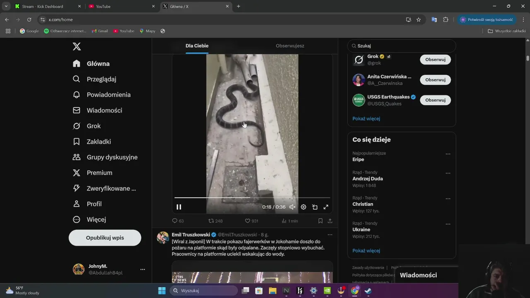530x298 pixels.
Task: View post analytics showing 1 mln
Action: pos(290,221)
